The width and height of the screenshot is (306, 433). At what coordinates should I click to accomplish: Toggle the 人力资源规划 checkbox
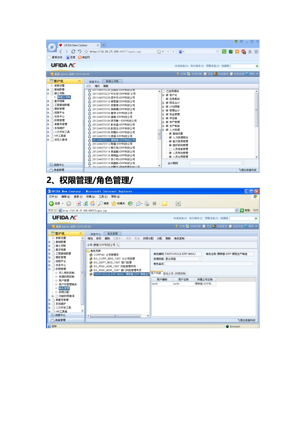[x=170, y=138]
